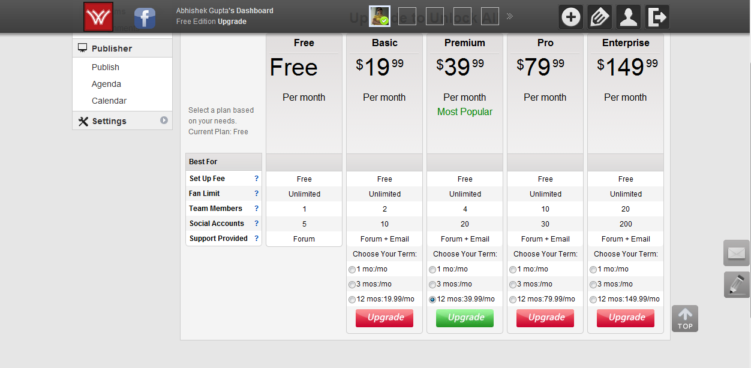
Task: Open Publish in sidebar
Action: point(106,67)
